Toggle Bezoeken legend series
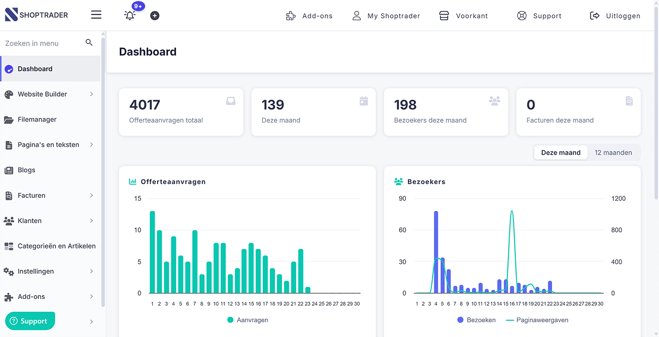 click(x=477, y=320)
